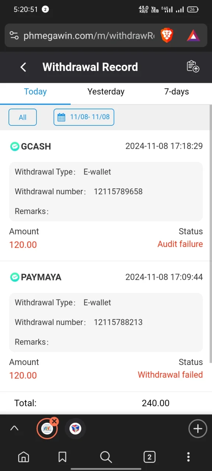212x471 pixels.
Task: Open the clipboard upload icon in header
Action: (193, 67)
